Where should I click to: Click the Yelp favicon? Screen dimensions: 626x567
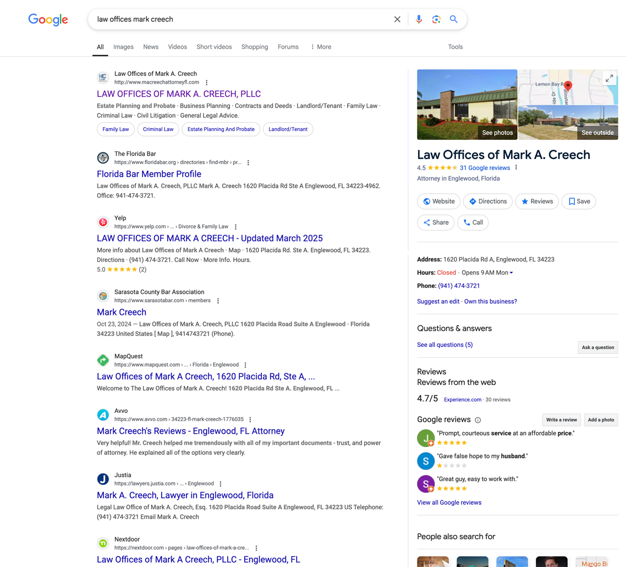[x=103, y=222]
